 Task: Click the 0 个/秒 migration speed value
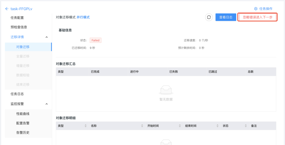[203, 40]
